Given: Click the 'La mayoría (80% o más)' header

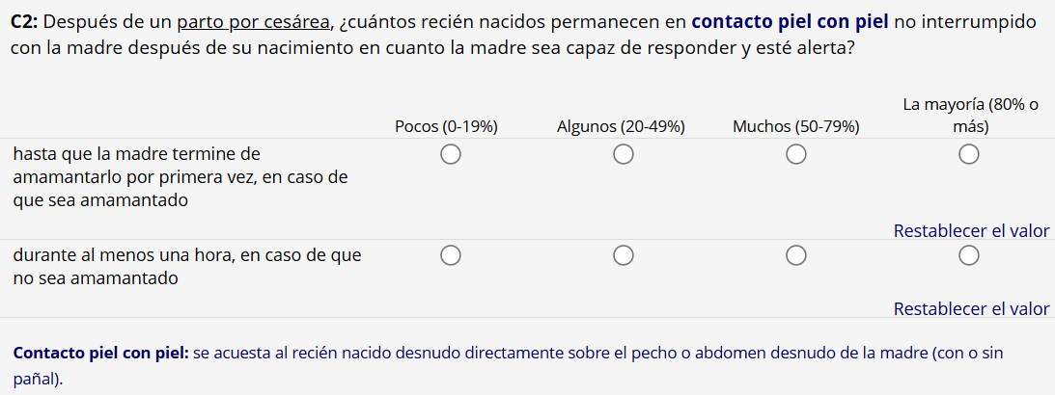Looking at the screenshot, I should coord(969,115).
